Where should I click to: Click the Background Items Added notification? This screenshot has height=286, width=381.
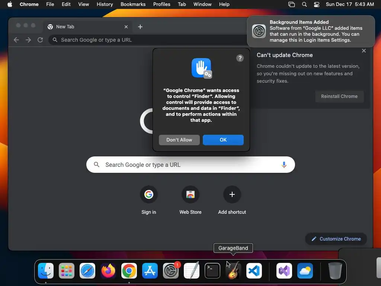pyautogui.click(x=311, y=31)
